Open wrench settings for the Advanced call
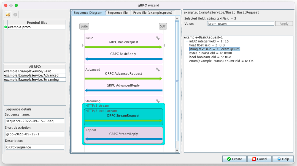This screenshot has width=297, height=166. (157, 70)
